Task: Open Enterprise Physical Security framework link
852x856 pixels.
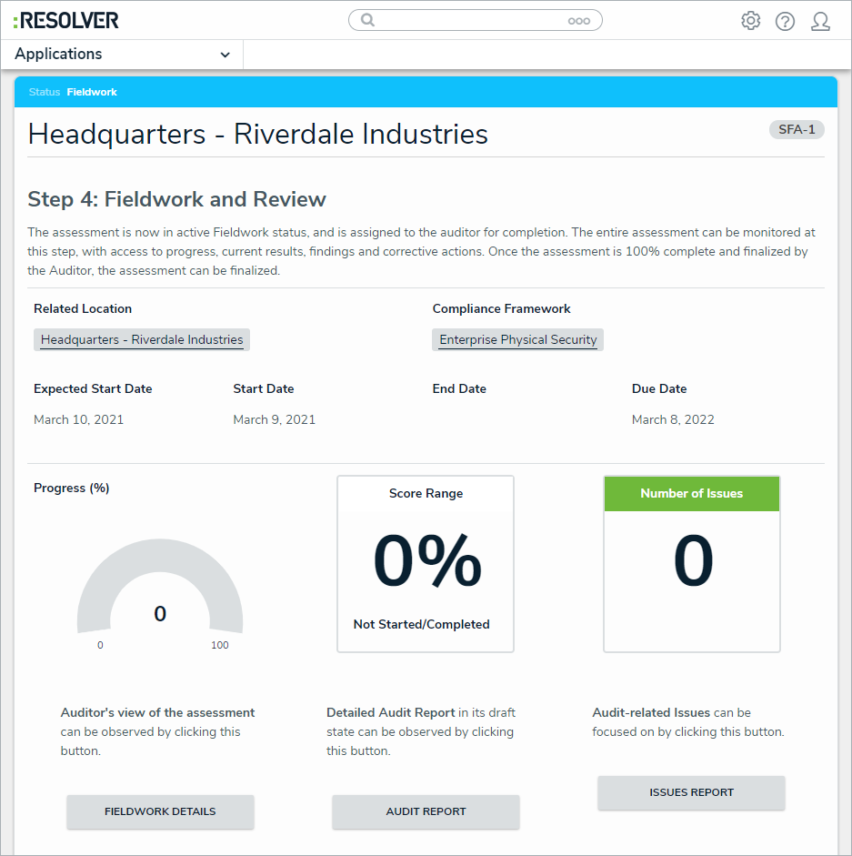Action: (517, 340)
